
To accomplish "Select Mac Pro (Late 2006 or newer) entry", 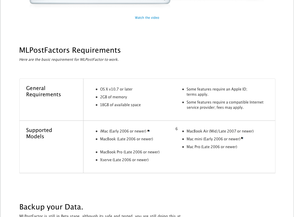I will point(212,147).
